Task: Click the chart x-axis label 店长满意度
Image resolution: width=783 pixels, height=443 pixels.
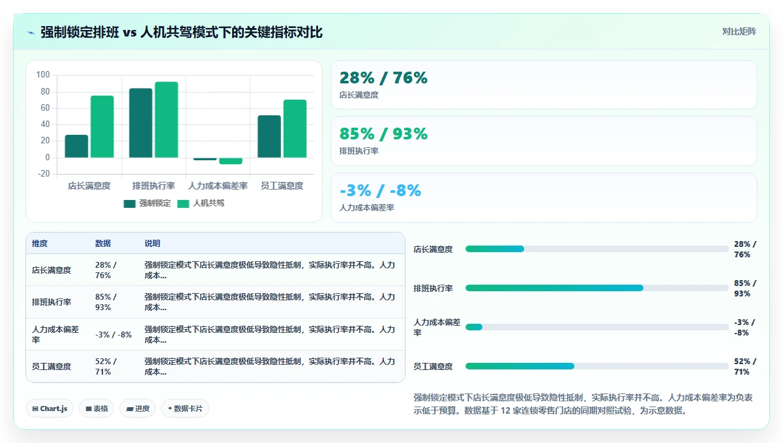Action: pos(89,186)
